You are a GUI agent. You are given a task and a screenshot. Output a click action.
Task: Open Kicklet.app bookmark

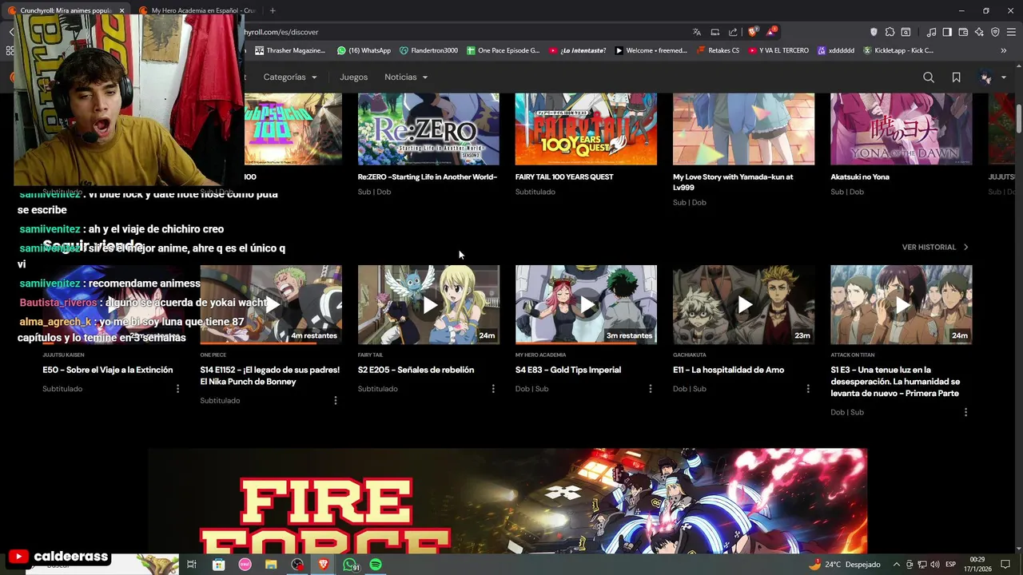click(x=898, y=50)
